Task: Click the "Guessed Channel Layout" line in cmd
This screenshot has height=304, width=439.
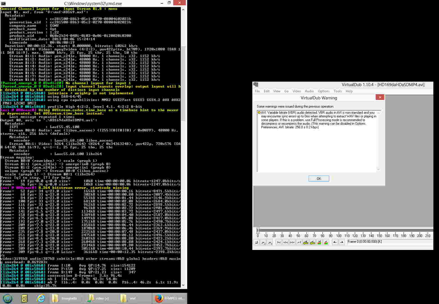Action: tap(59, 9)
